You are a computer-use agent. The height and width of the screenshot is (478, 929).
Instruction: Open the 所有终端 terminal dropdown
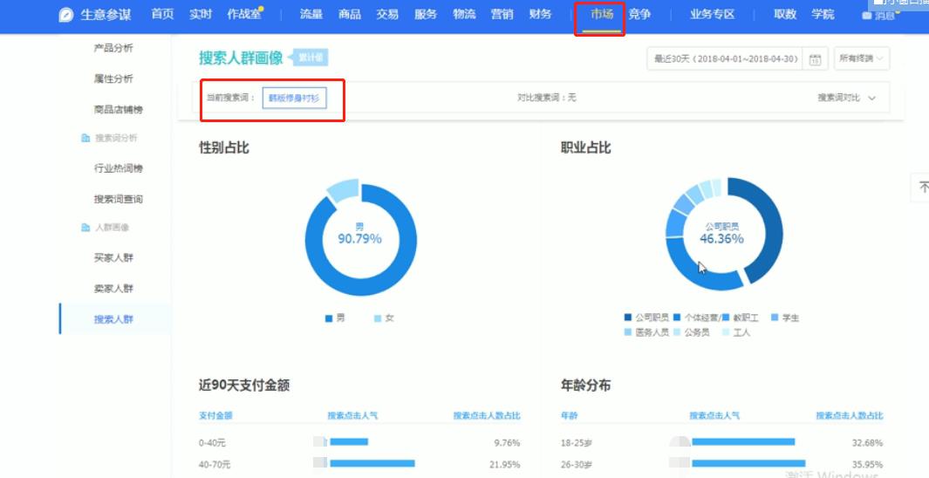[x=862, y=59]
